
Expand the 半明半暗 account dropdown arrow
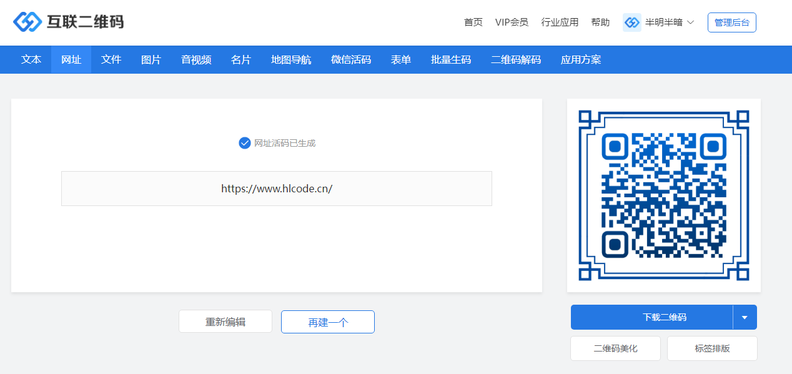(x=690, y=22)
